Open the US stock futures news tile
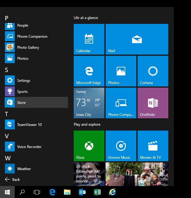191x198 pixels. click(x=89, y=174)
